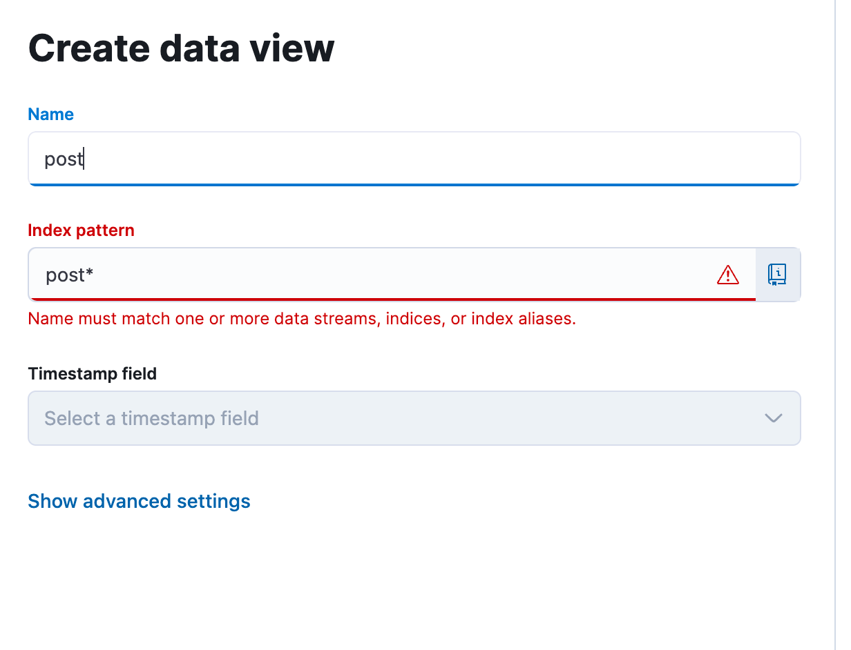Click the Select a timestamp field placeholder text

coord(151,418)
